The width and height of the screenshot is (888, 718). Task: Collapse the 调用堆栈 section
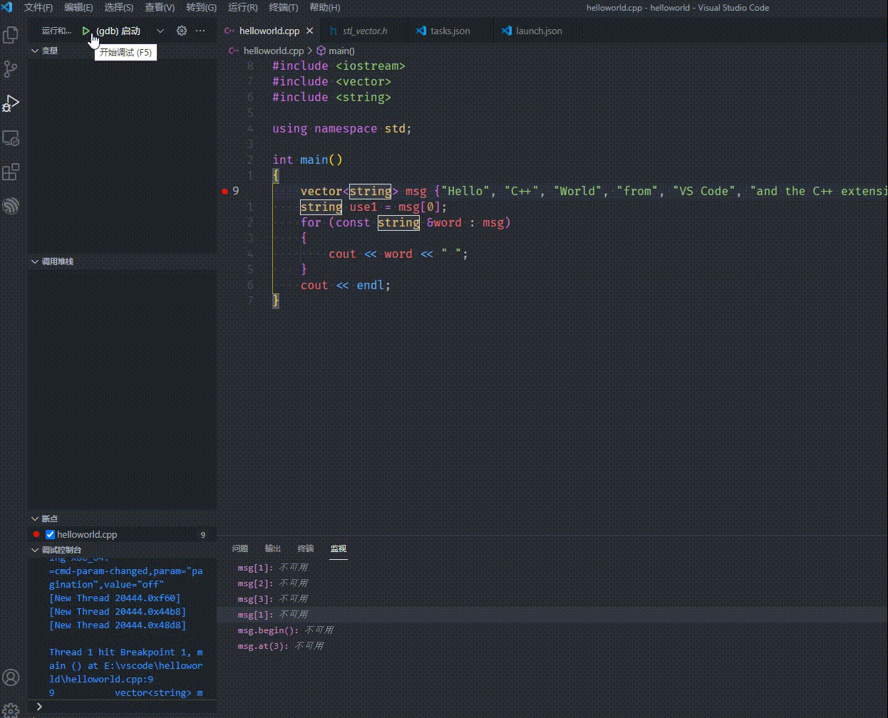pos(57,261)
